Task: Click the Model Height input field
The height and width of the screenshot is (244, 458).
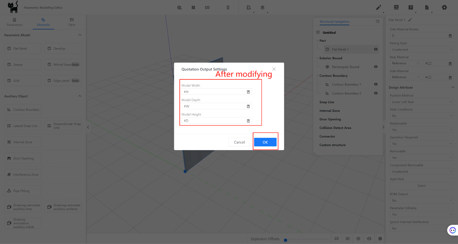Action: tap(216, 121)
